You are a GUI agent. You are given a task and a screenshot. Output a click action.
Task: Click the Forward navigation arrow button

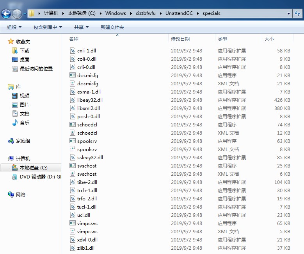tap(17, 14)
